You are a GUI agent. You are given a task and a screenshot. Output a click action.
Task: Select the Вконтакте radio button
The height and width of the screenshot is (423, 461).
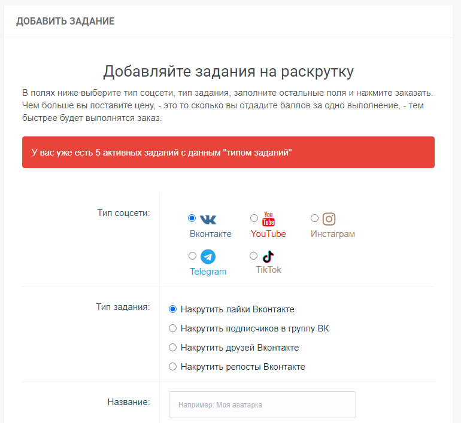pyautogui.click(x=192, y=218)
